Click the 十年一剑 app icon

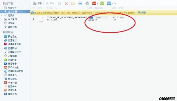pos(6,82)
